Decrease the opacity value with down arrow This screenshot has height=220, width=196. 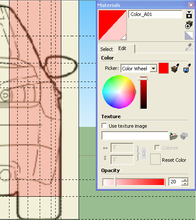tap(185, 184)
